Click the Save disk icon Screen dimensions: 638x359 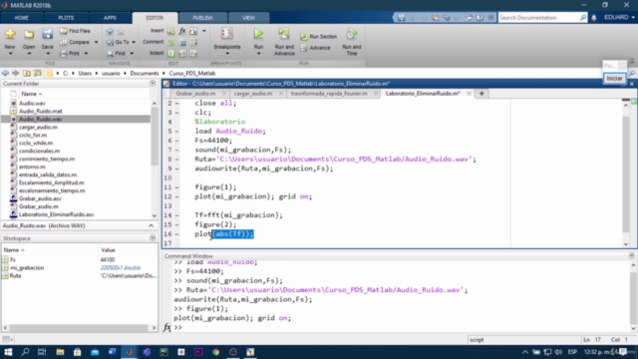[x=47, y=34]
